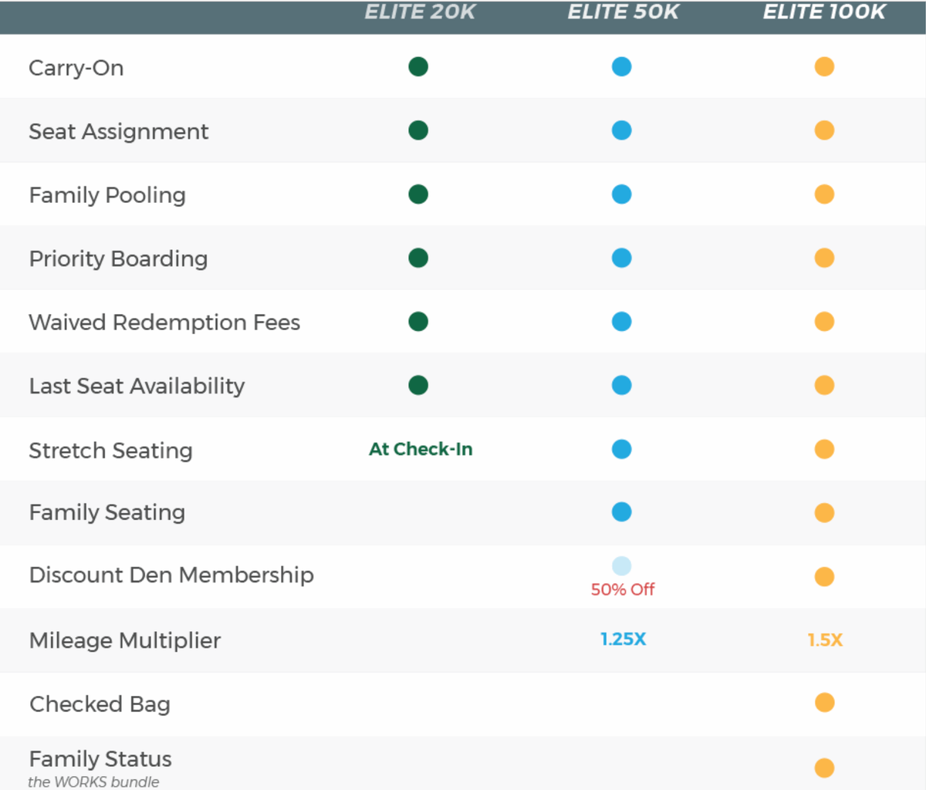Click the orange Family Pooling dot under Elite 100K
This screenshot has width=926, height=790.
[824, 194]
